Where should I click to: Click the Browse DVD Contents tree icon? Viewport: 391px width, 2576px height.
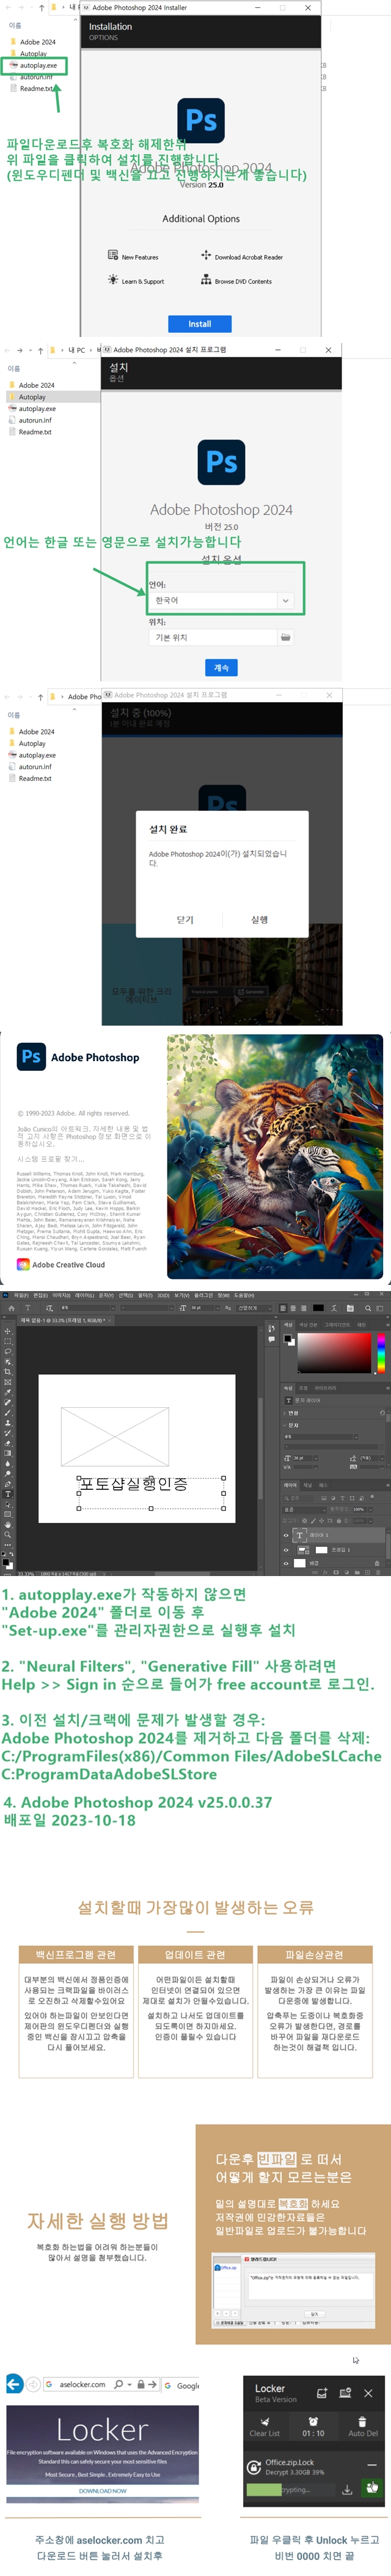point(206,280)
